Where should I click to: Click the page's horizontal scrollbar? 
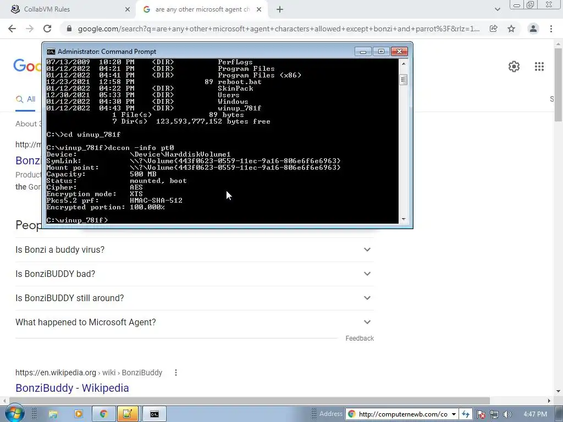coord(250,401)
